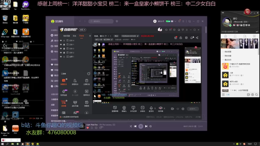The image size is (260, 146).
Task: Open microphone options arrow next to 麦克风
Action: [155, 108]
